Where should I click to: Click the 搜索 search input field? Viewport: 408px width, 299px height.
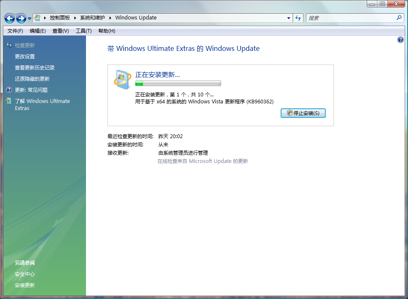click(x=351, y=18)
